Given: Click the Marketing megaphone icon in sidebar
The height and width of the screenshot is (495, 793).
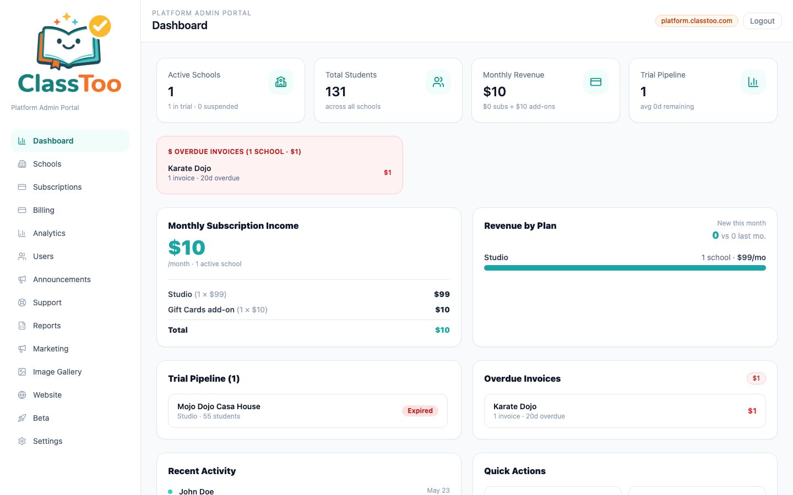Looking at the screenshot, I should 22,349.
